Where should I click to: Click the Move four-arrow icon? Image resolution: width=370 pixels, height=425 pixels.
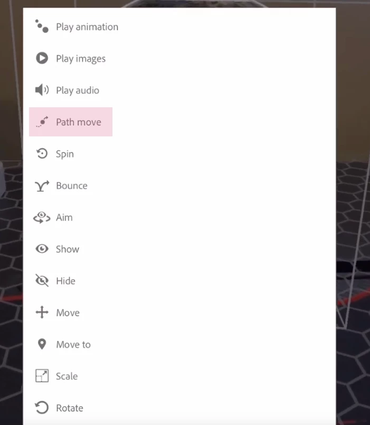tap(42, 312)
